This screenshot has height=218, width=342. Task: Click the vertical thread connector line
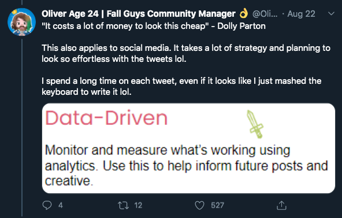point(22,127)
